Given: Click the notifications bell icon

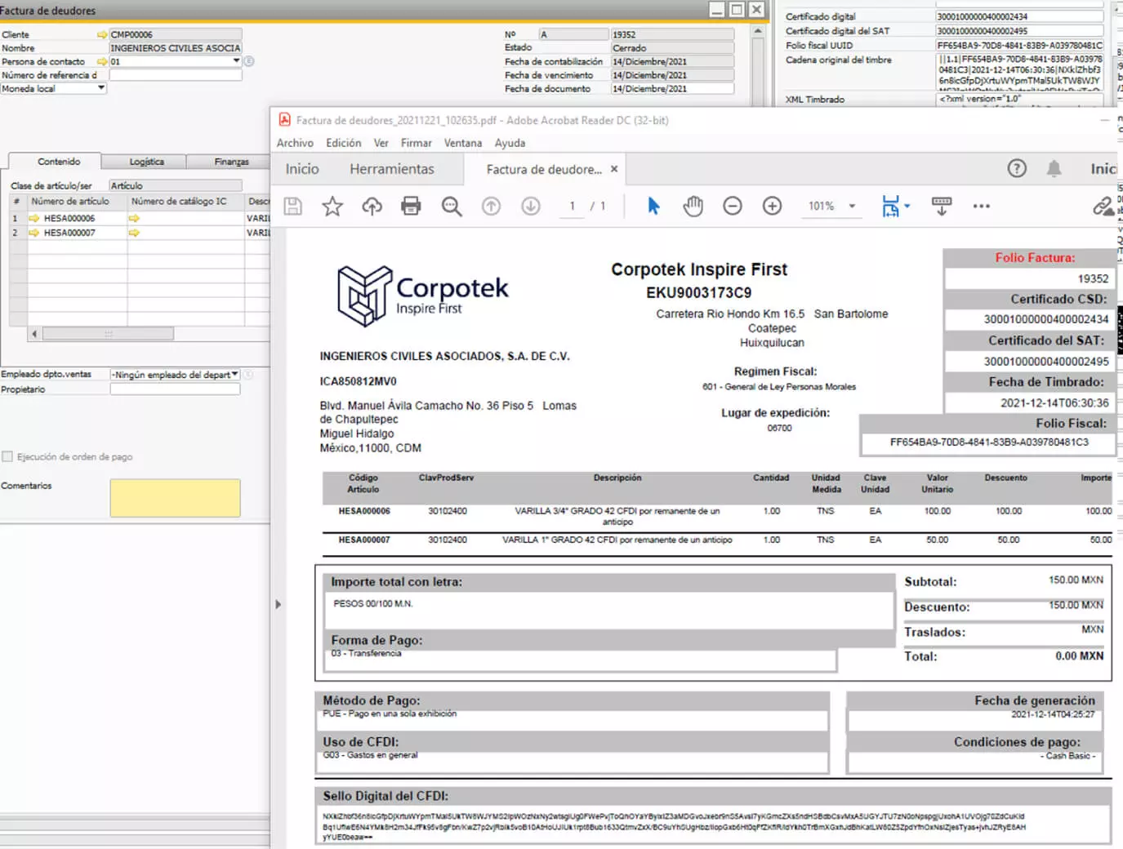Looking at the screenshot, I should (x=1054, y=169).
